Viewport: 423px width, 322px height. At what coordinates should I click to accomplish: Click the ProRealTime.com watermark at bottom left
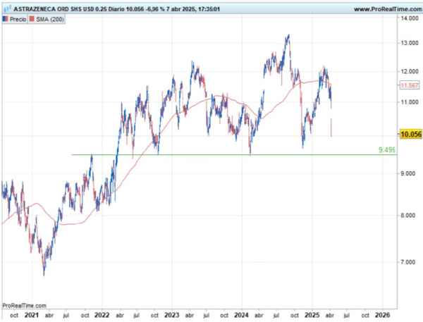tap(25, 306)
